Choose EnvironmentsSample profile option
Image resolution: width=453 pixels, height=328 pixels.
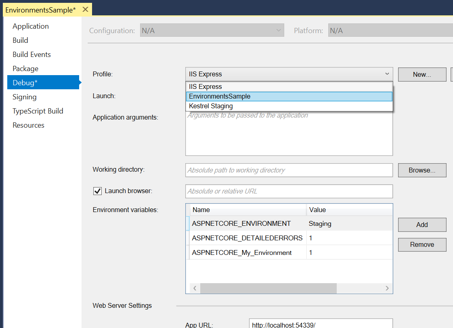coord(289,97)
